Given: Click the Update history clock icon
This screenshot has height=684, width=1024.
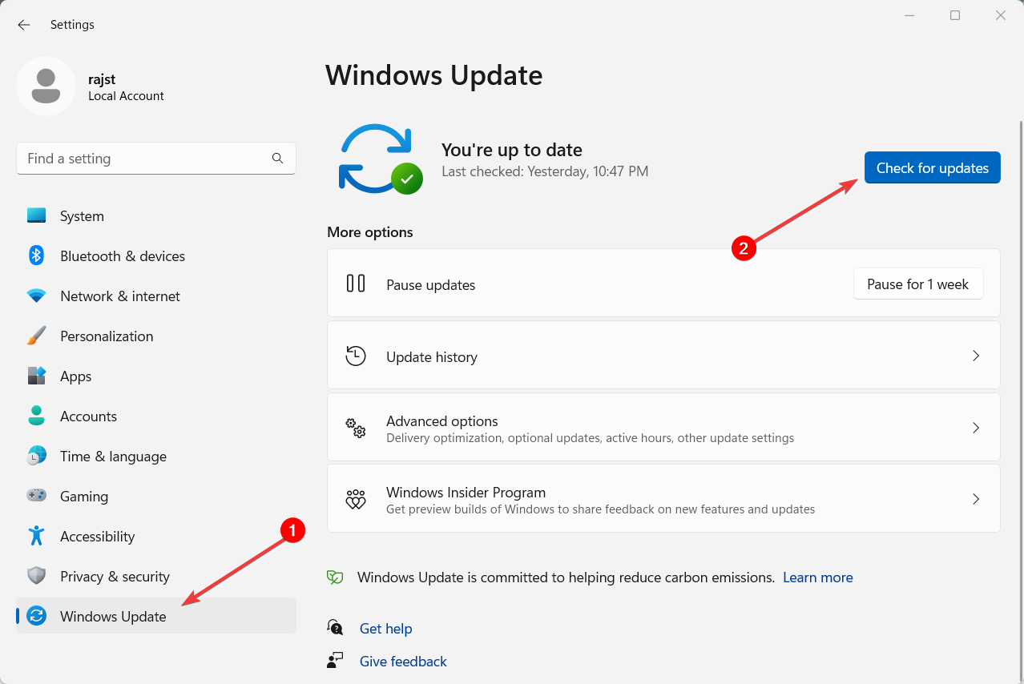Looking at the screenshot, I should coord(356,356).
